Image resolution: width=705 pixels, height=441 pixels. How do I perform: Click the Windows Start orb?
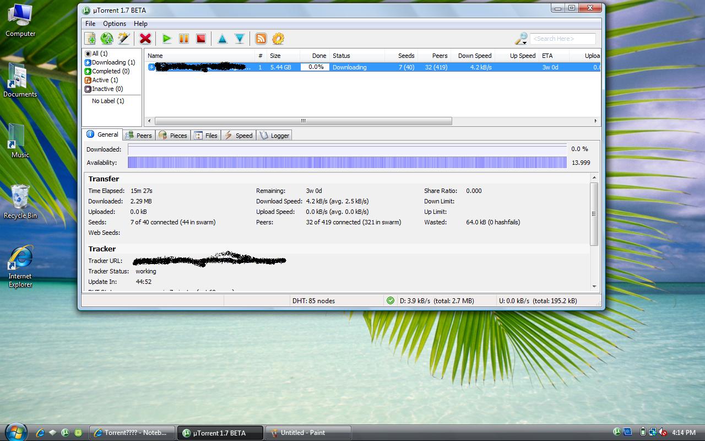[15, 432]
